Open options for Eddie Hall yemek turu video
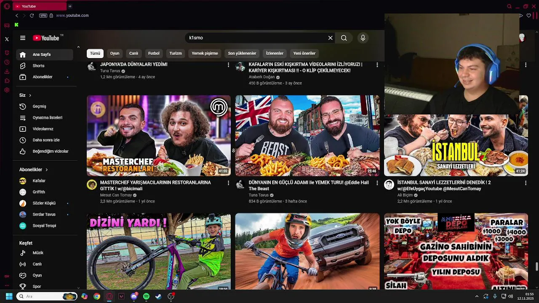Image resolution: width=539 pixels, height=303 pixels. (377, 183)
